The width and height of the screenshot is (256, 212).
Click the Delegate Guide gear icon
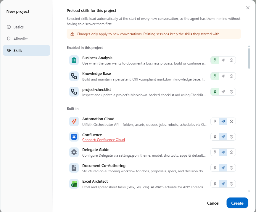74,152
